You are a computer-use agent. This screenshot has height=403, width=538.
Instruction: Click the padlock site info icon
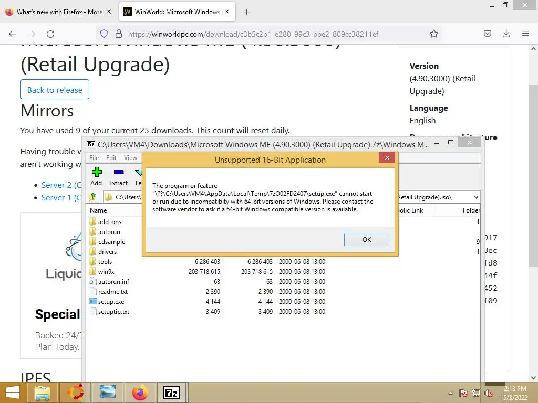[119, 34]
